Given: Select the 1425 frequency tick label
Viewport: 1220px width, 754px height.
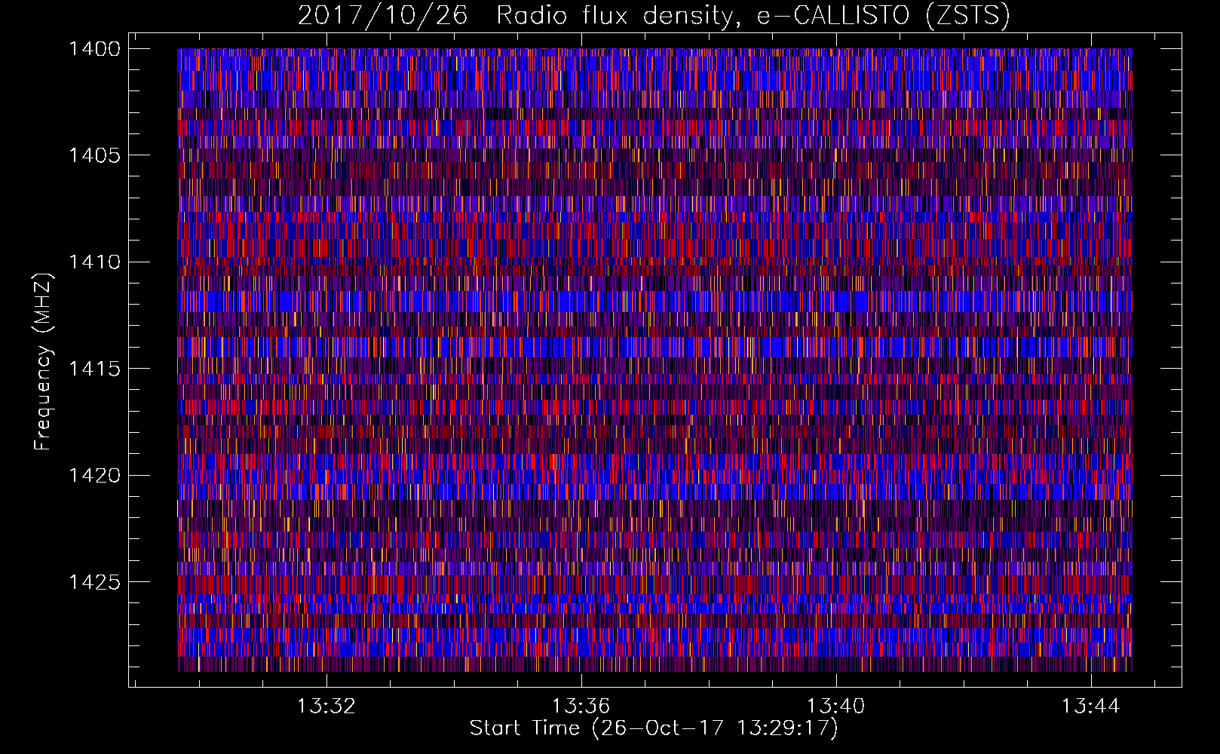Looking at the screenshot, I should 94,582.
